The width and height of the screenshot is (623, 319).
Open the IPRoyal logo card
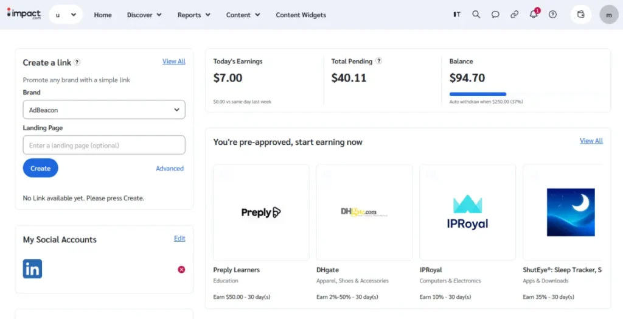coord(468,212)
